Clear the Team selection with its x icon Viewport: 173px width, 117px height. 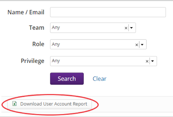click(x=126, y=28)
